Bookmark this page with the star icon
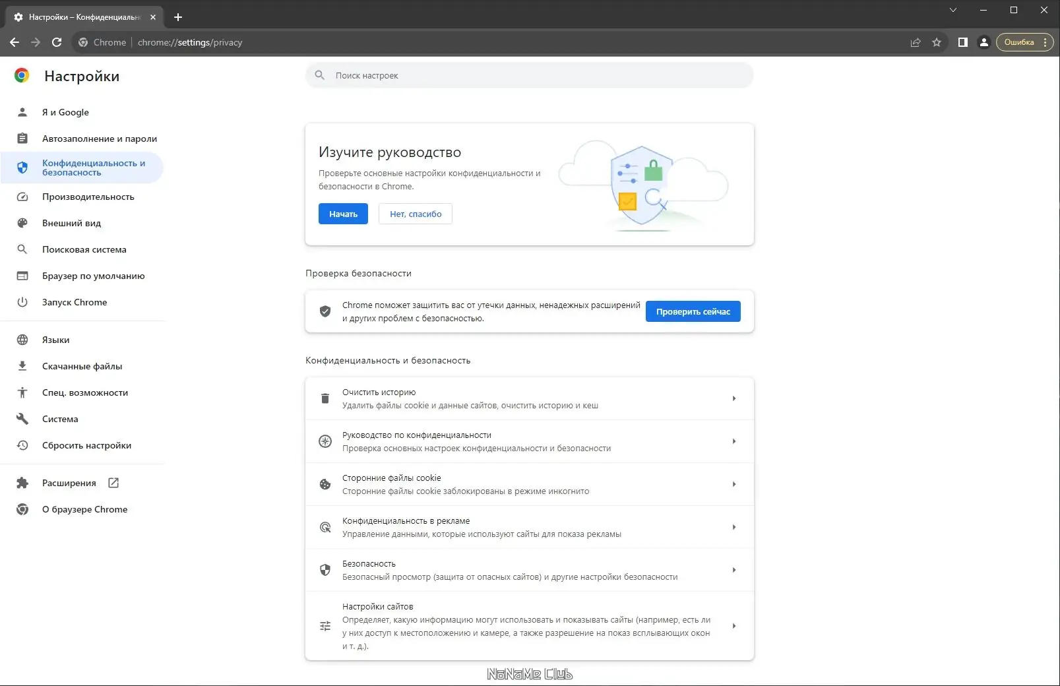Screen dimensions: 1060x686 pos(937,42)
